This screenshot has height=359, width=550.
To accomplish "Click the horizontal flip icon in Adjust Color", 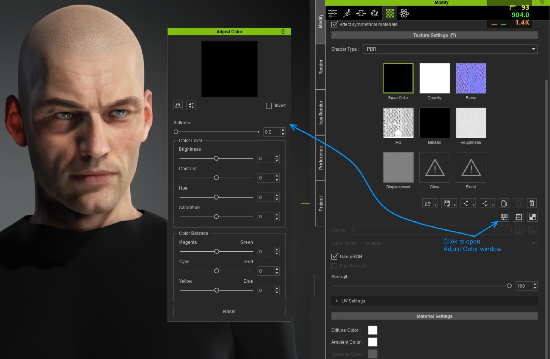I will [x=178, y=105].
